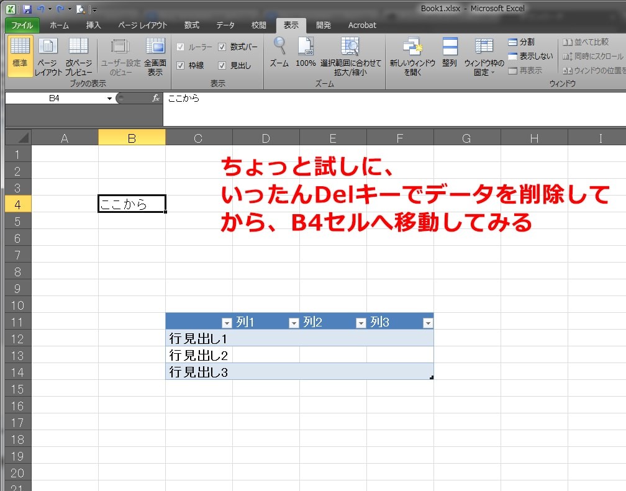Screen dimensions: 626x491
Task: Save the workbook from the Quick Access Toolbar
Action: tap(25, 7)
